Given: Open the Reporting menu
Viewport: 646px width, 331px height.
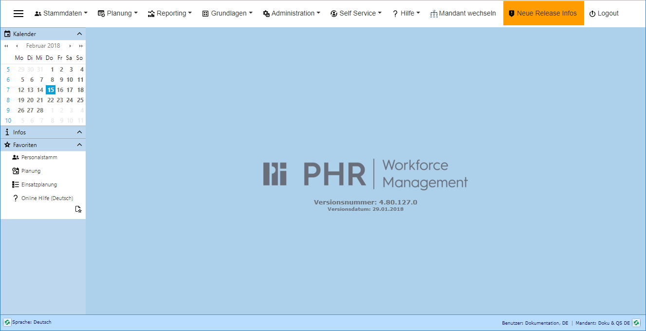Looking at the screenshot, I should (x=170, y=14).
